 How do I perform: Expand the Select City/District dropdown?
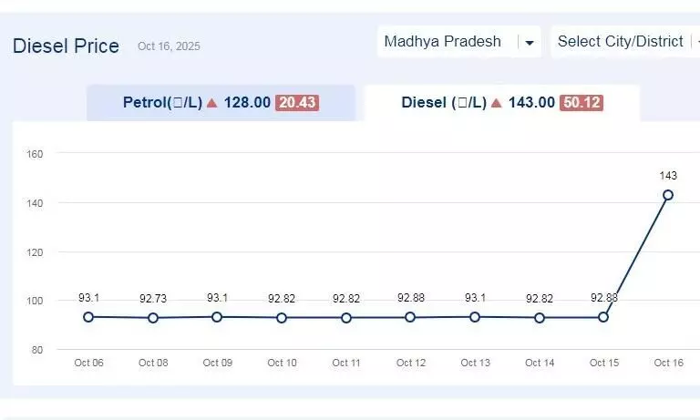point(623,42)
